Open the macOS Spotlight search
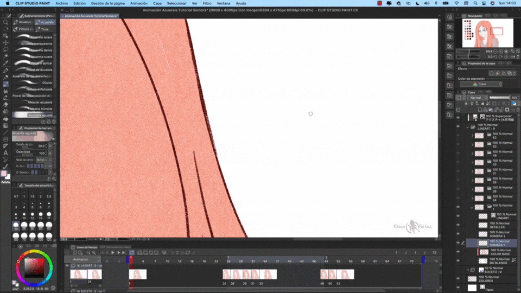Image resolution: width=521 pixels, height=293 pixels. pos(475,3)
